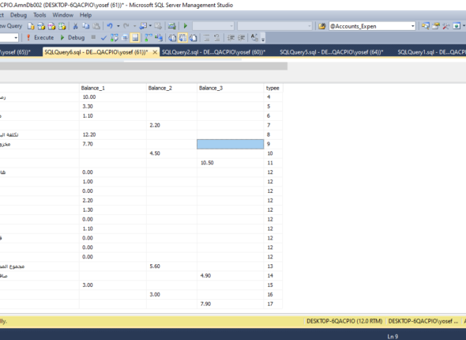Screen dimensions: 466x340
Task: Open the Debug menu
Action: (18, 15)
